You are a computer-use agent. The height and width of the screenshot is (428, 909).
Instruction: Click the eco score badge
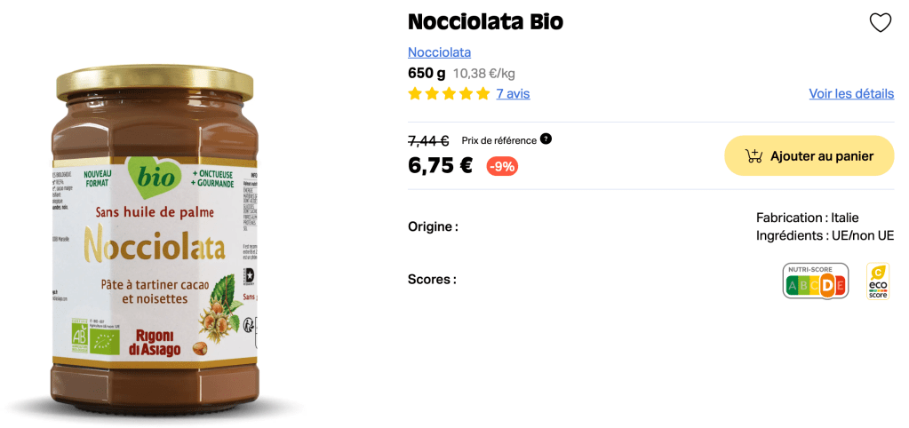click(x=878, y=281)
